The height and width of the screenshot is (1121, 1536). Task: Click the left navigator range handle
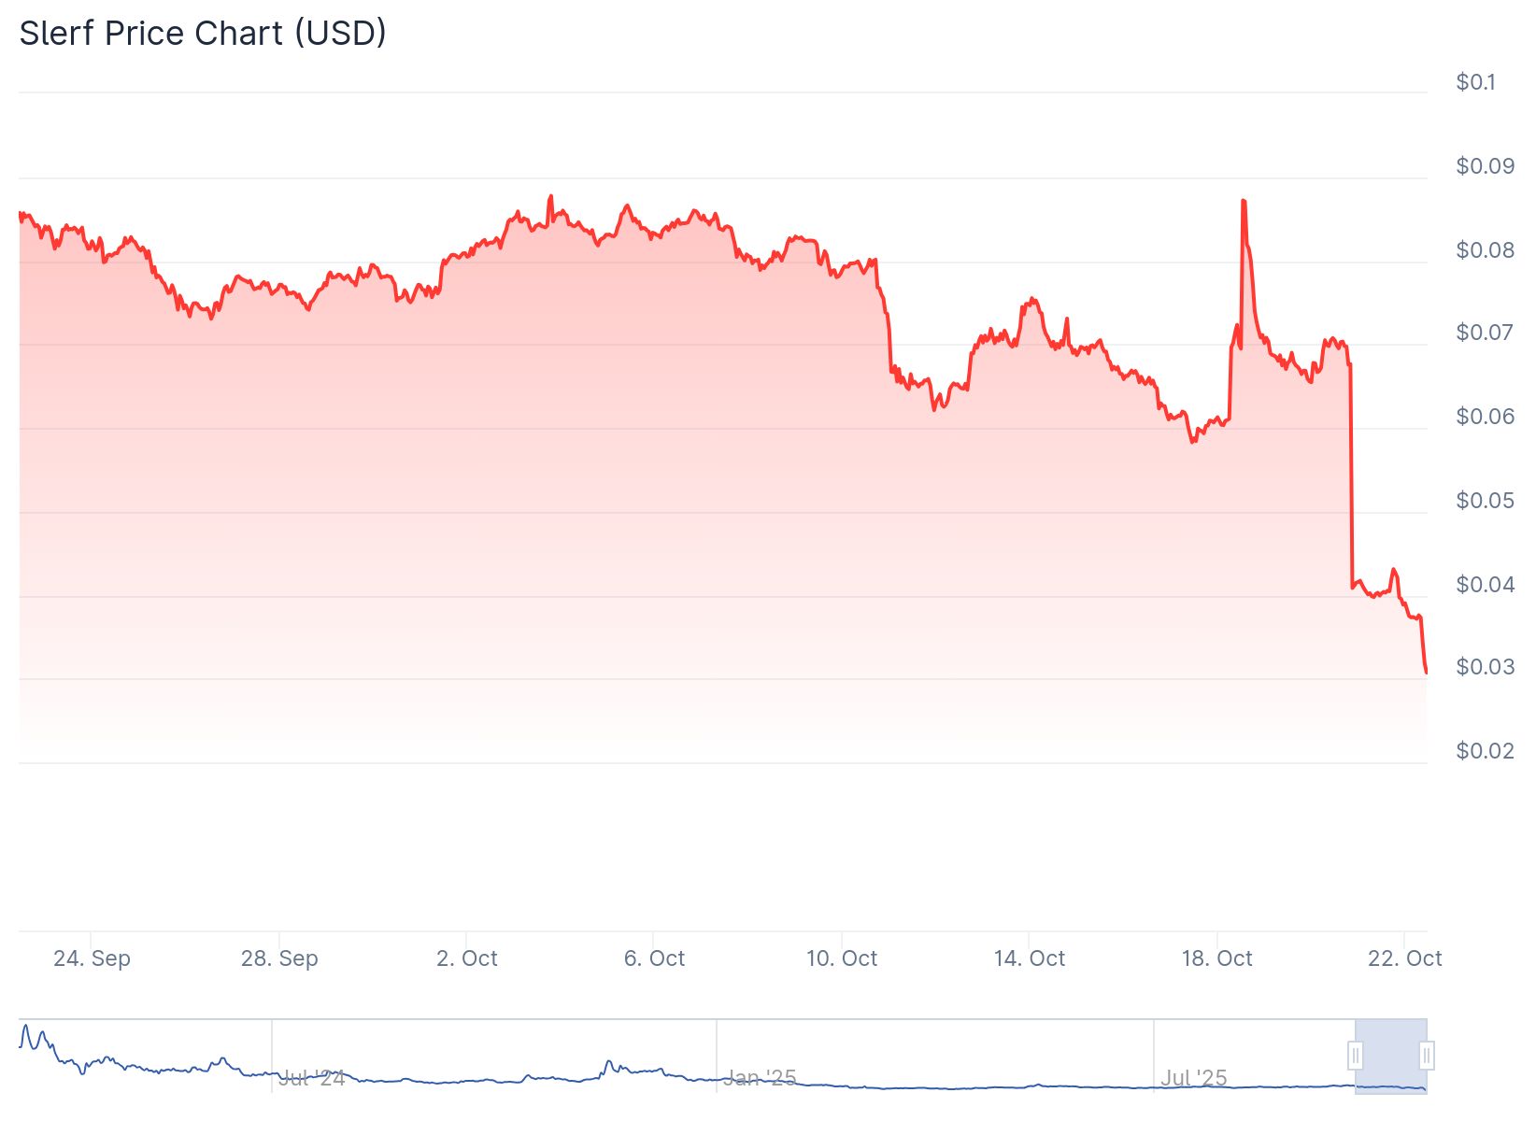tap(1355, 1056)
